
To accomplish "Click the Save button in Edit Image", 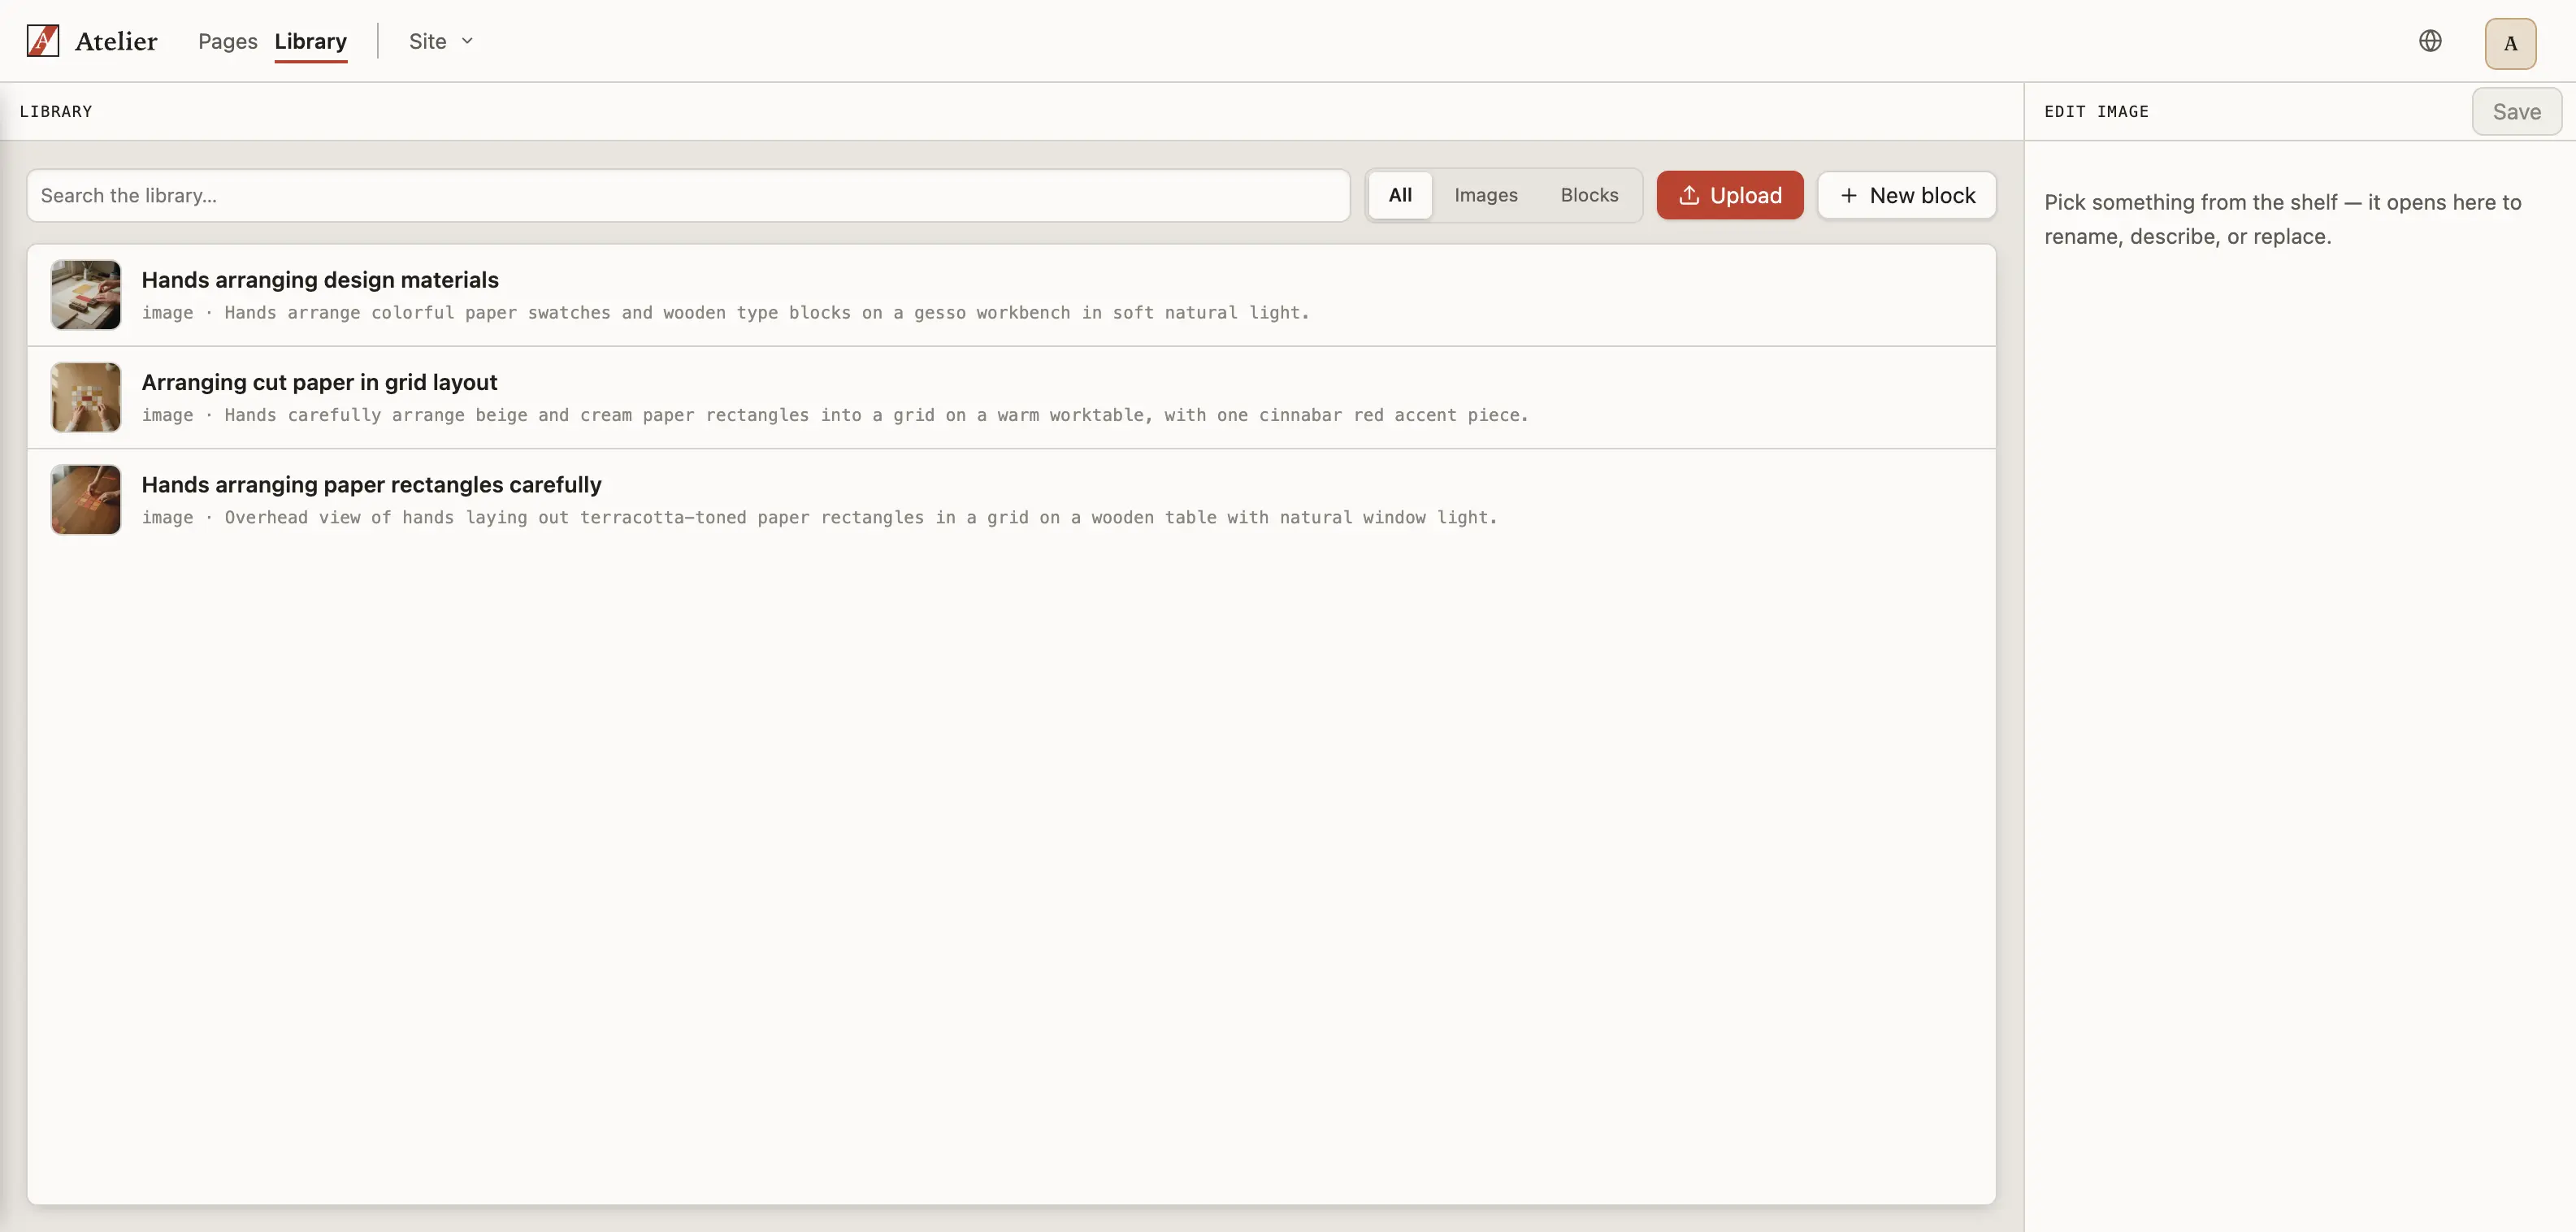I will coord(2516,112).
